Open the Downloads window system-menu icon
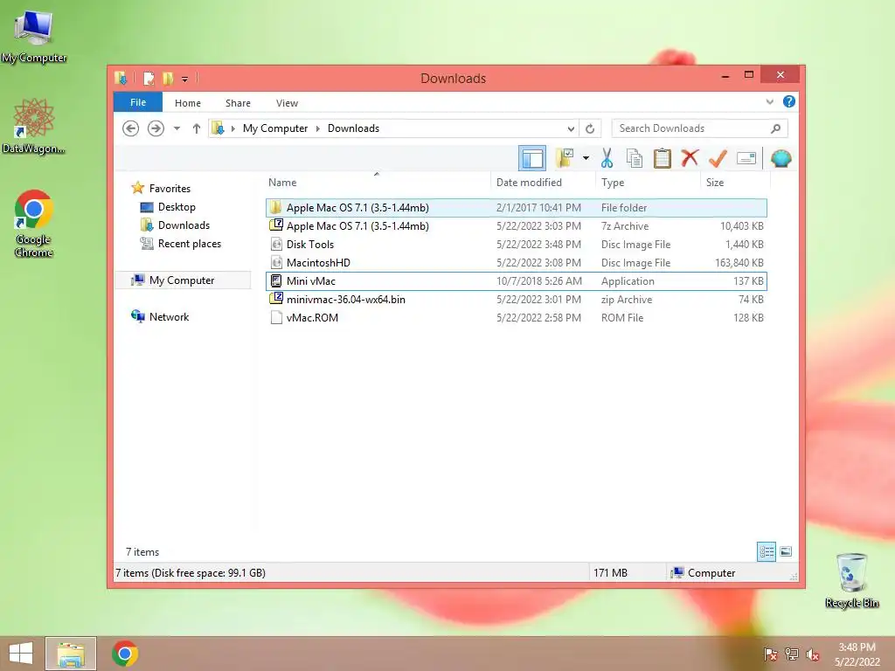The width and height of the screenshot is (895, 671). (121, 78)
